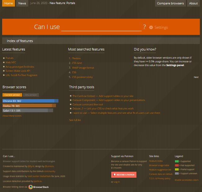Image resolution: width=202 pixels, height=192 pixels.
Task: Open Compare browsers page
Action: (x=170, y=3)
